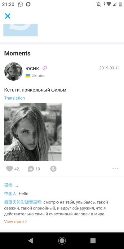Open commenter 孤痞's profile name
The height and width of the screenshot is (249, 124).
click(9, 185)
